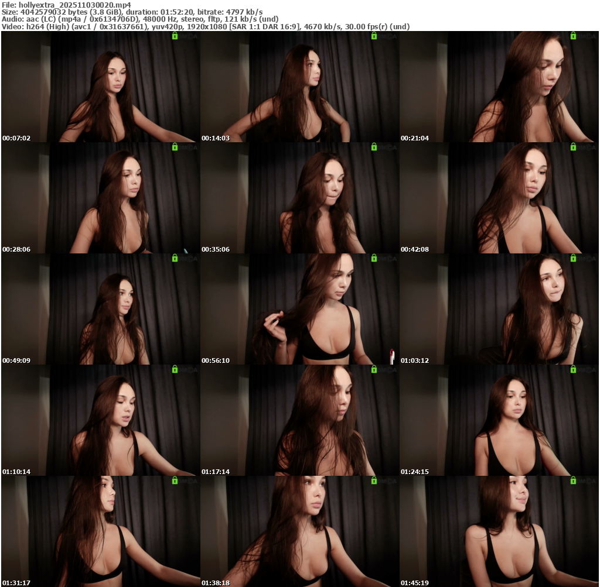
Task: Click the green lock icon in 01:17:14 frame
Action: tap(374, 369)
